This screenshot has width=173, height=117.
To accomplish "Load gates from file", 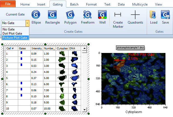I will (x=153, y=17).
